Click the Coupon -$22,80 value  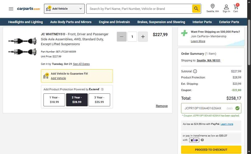click(x=236, y=90)
